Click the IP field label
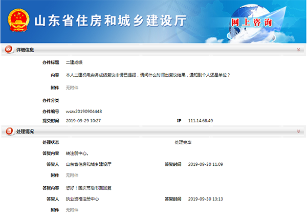Screen dimensions: 307x219 tap(179, 121)
